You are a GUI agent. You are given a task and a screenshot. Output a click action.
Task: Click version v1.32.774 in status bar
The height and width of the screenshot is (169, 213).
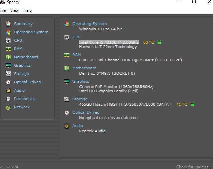point(9,167)
